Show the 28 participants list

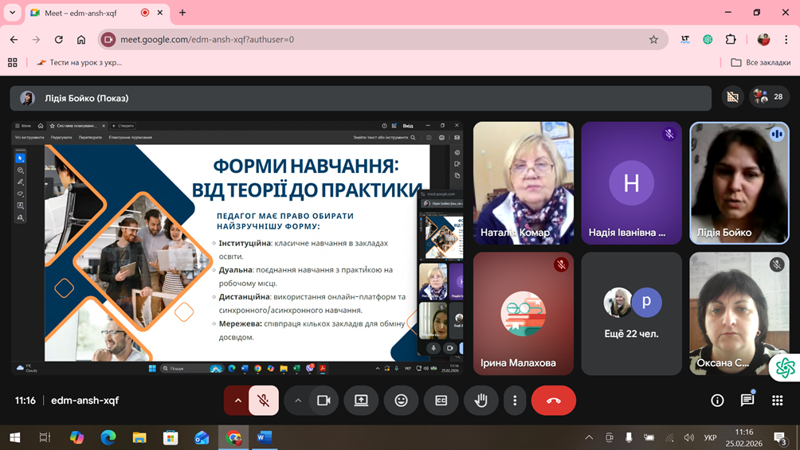click(x=768, y=97)
